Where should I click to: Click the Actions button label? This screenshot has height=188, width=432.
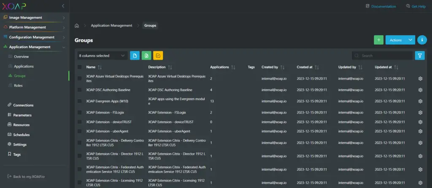[396, 40]
